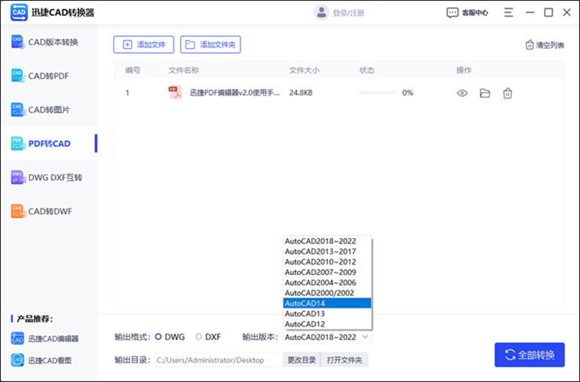
Task: Click the 打开文件夹 open folder button
Action: (344, 360)
